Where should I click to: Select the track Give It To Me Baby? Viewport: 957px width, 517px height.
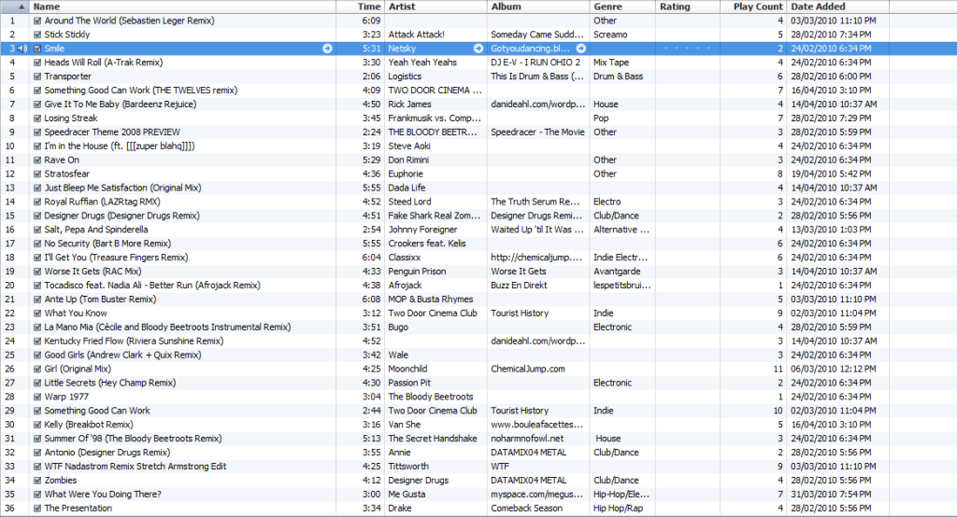click(121, 105)
